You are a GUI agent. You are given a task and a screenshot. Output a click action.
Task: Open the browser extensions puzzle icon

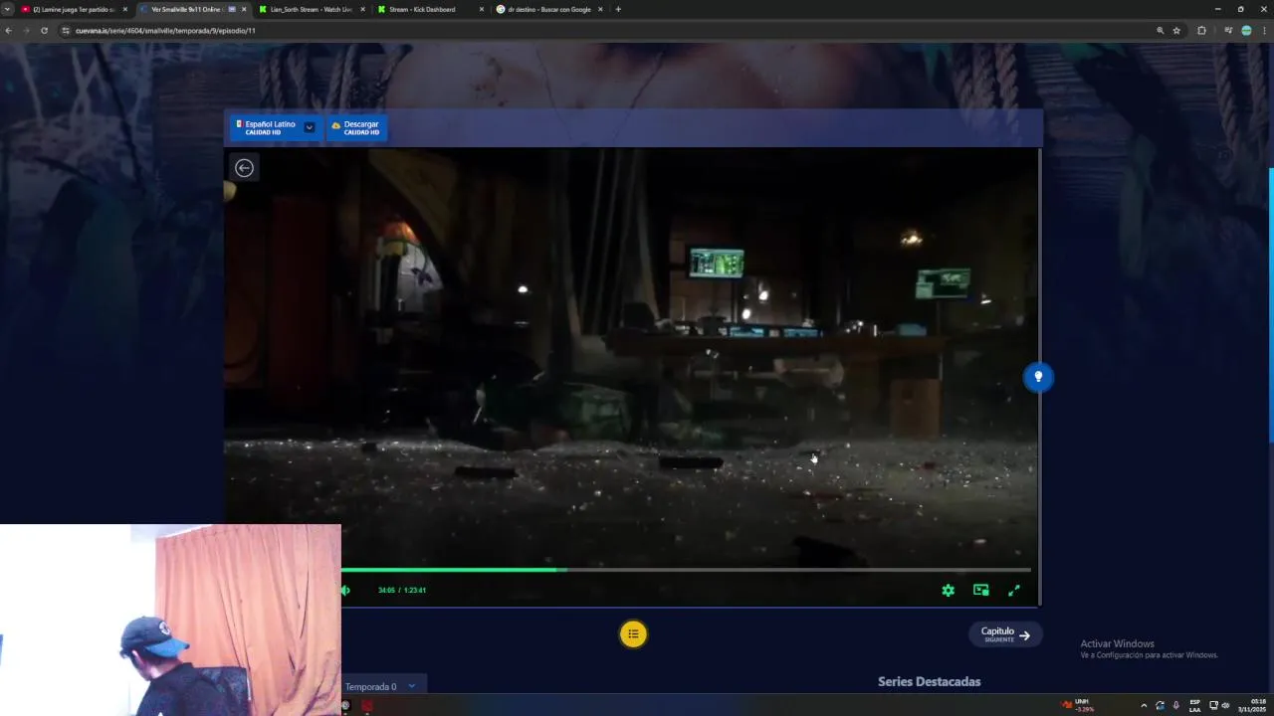(1201, 31)
